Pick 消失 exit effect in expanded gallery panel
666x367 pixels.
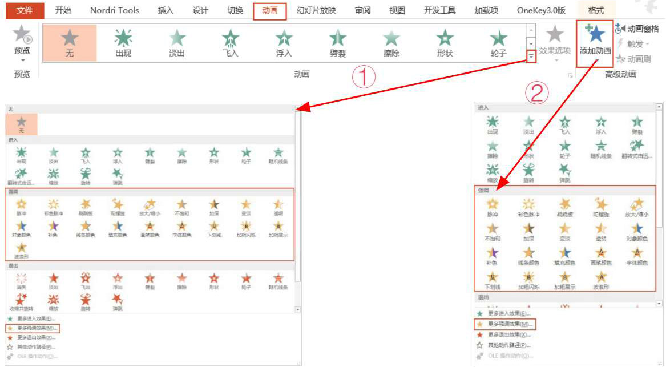click(21, 281)
